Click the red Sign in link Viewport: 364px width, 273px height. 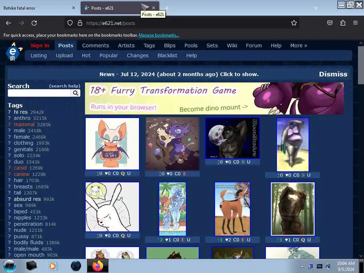coord(40,45)
